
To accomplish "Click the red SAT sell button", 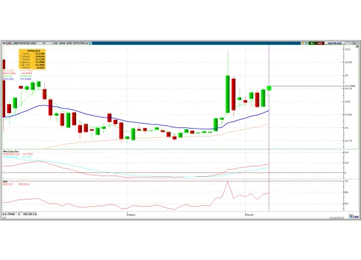I will tap(320, 44).
